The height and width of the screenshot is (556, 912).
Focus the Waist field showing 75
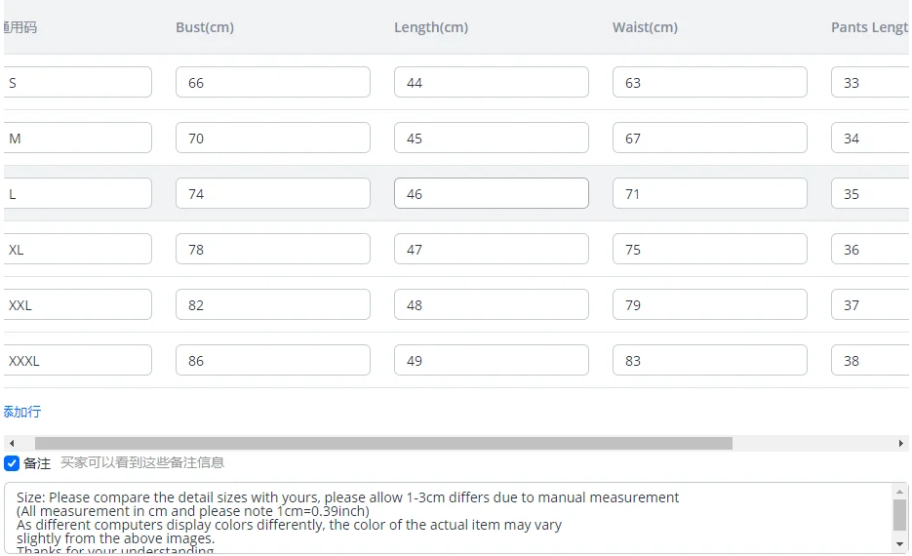pyautogui.click(x=709, y=250)
